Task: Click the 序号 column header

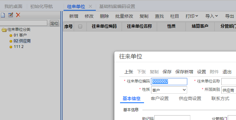Action: pyautogui.click(x=68, y=26)
